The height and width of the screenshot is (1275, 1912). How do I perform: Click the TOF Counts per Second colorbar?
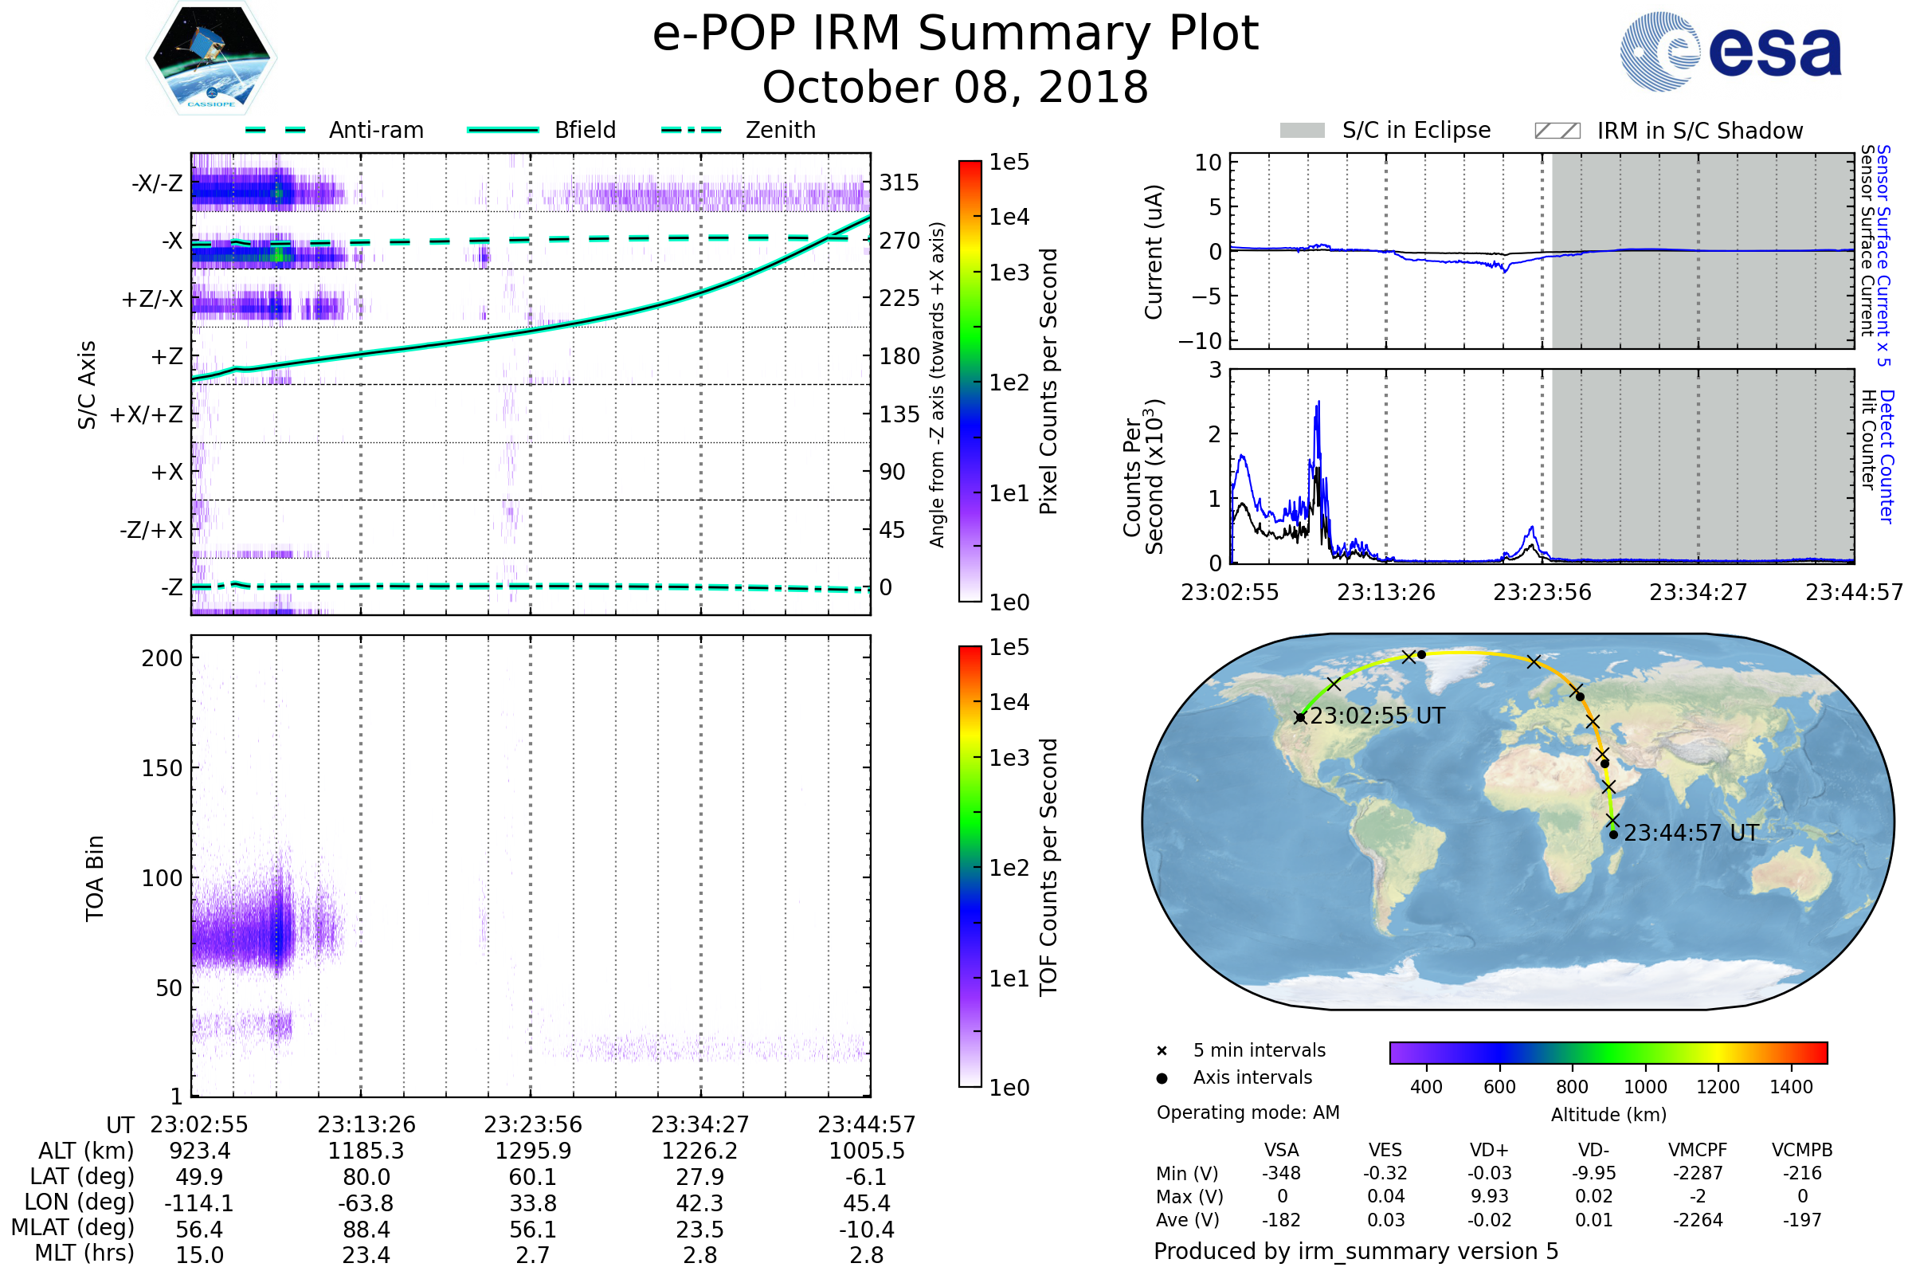[x=970, y=866]
